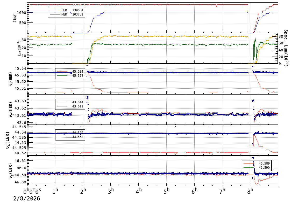
Task: Click the νx(LER) axis label
Action: (8, 140)
